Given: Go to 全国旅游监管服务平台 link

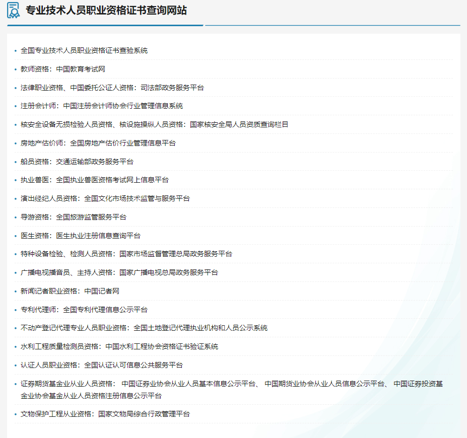Looking at the screenshot, I should pyautogui.click(x=91, y=217).
